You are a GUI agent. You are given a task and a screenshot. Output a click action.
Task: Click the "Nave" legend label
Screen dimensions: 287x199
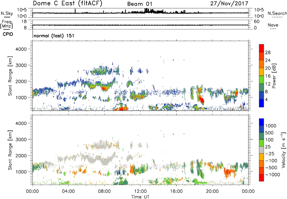click(273, 25)
